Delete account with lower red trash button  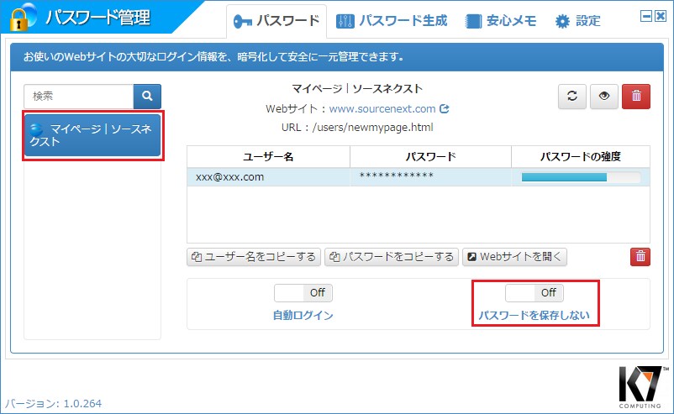[640, 257]
